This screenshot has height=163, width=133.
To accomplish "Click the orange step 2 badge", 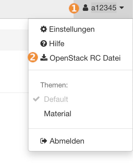I will point(33,57).
